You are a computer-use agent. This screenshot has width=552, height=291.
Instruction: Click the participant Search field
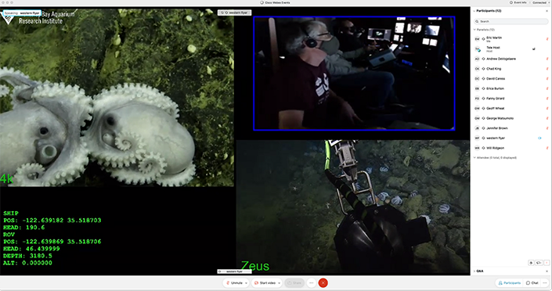click(x=511, y=21)
